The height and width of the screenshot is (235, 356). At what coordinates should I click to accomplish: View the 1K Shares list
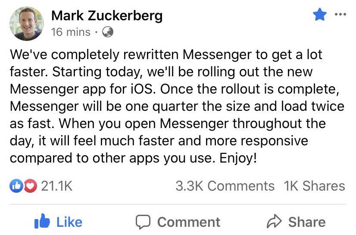click(314, 186)
